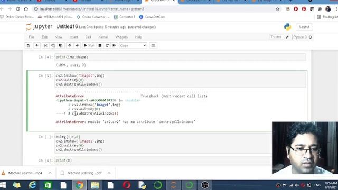Open the Windows Start menu

(3, 185)
